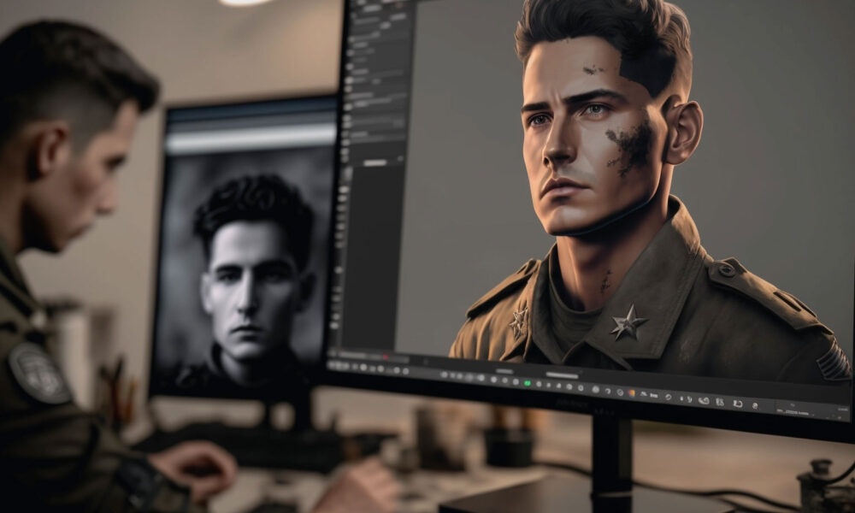Image resolution: width=855 pixels, height=513 pixels.
Task: Select the grid-like icon near toolbar's right
Action: [x=720, y=402]
